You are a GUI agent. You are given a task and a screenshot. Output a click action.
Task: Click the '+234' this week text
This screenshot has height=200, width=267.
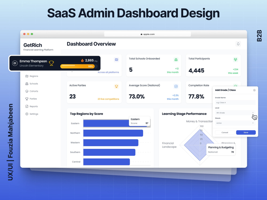(x=235, y=69)
